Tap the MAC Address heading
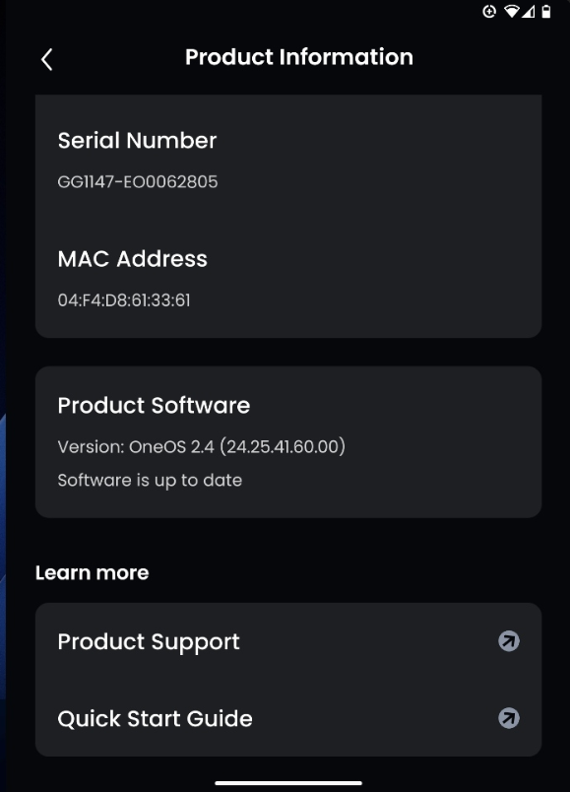 (x=132, y=259)
